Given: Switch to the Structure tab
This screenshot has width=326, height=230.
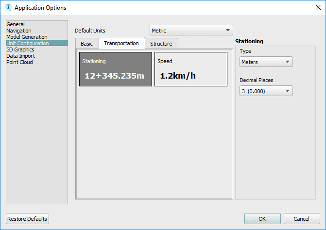Looking at the screenshot, I should [x=161, y=44].
